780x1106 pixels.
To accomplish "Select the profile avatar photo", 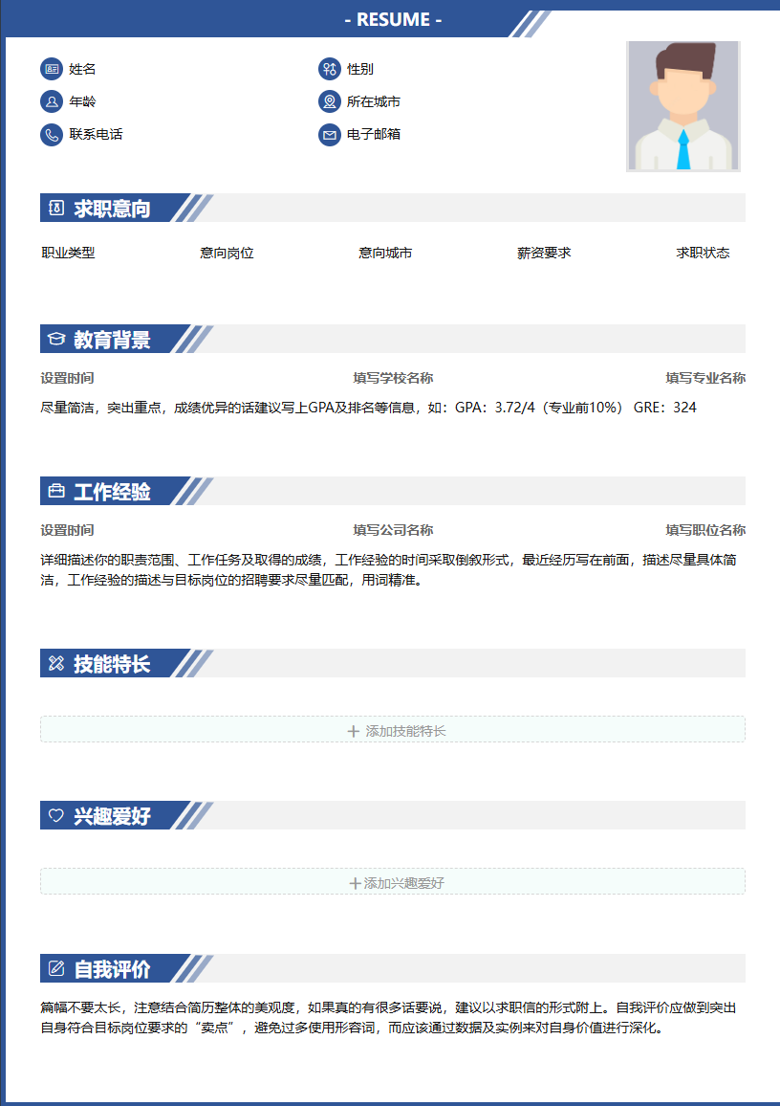I will point(682,106).
